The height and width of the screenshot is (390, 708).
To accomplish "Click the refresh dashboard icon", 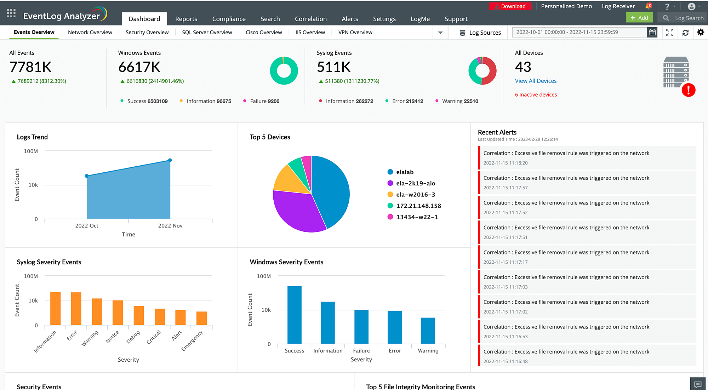I will click(x=685, y=32).
